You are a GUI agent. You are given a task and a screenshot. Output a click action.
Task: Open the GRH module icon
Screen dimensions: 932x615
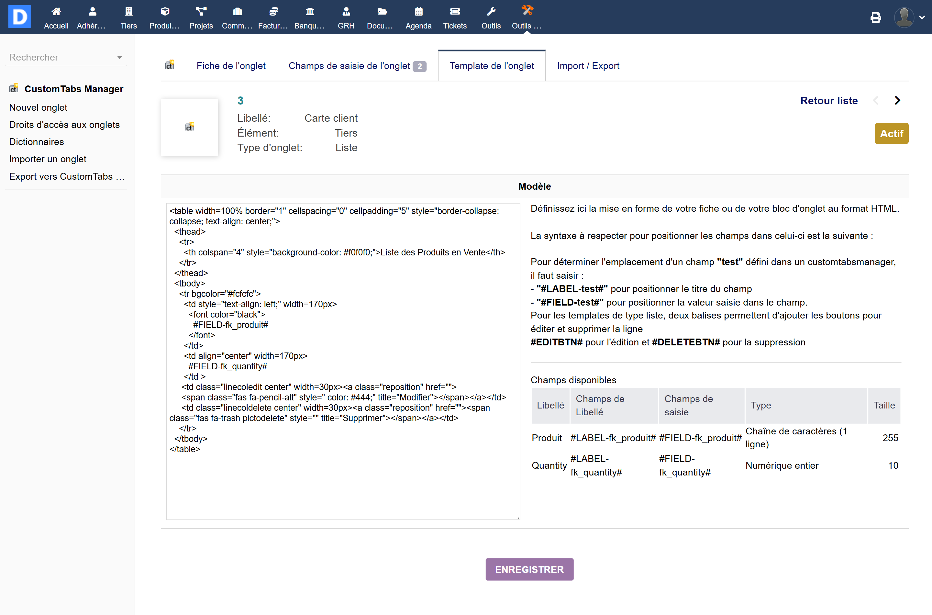click(x=346, y=12)
